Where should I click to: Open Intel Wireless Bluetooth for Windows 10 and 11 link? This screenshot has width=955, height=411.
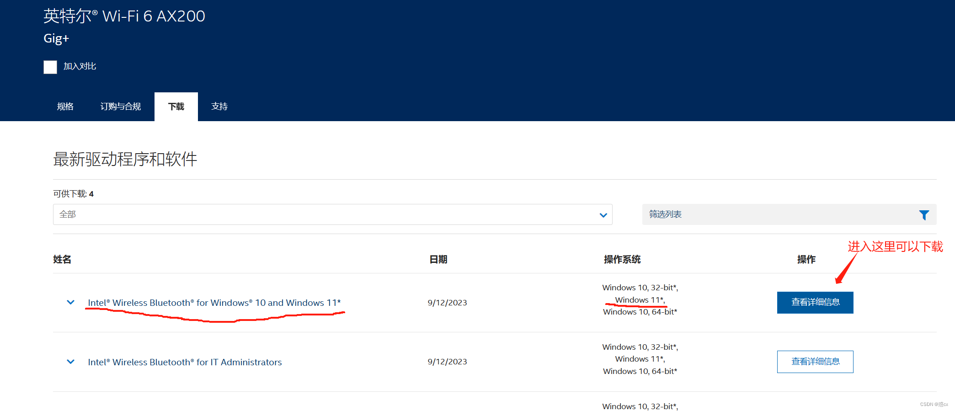click(214, 303)
